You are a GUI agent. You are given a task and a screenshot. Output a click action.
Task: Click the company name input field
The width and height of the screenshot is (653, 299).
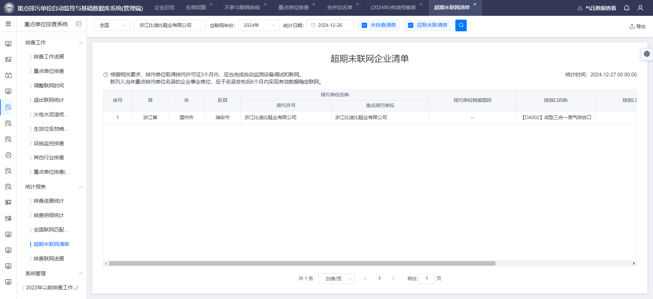[170, 25]
